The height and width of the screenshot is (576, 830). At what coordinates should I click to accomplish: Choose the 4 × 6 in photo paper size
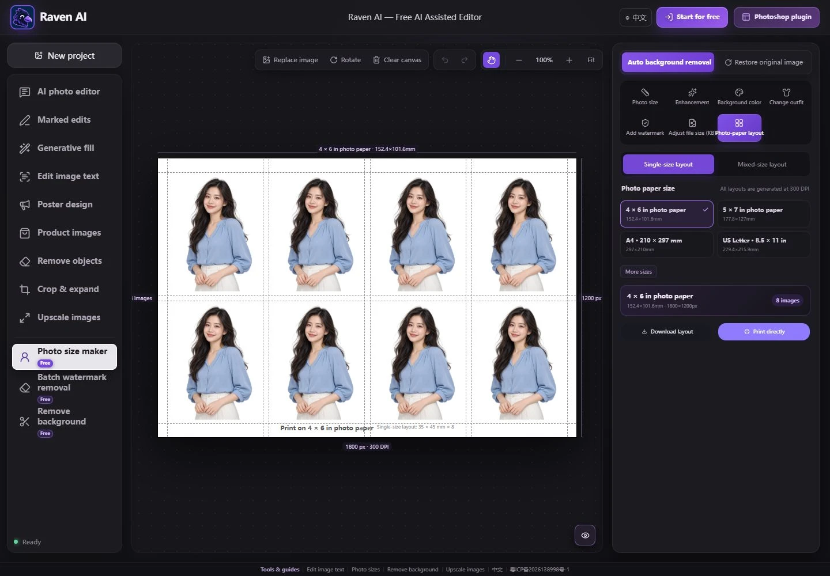pyautogui.click(x=667, y=214)
